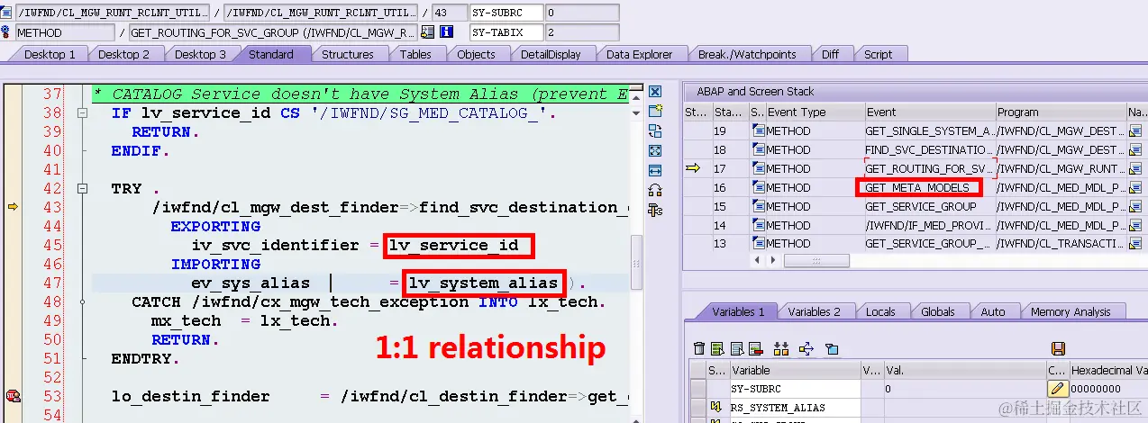
Task: Click the stack horizontal scrollbar thumb
Action: [x=816, y=260]
